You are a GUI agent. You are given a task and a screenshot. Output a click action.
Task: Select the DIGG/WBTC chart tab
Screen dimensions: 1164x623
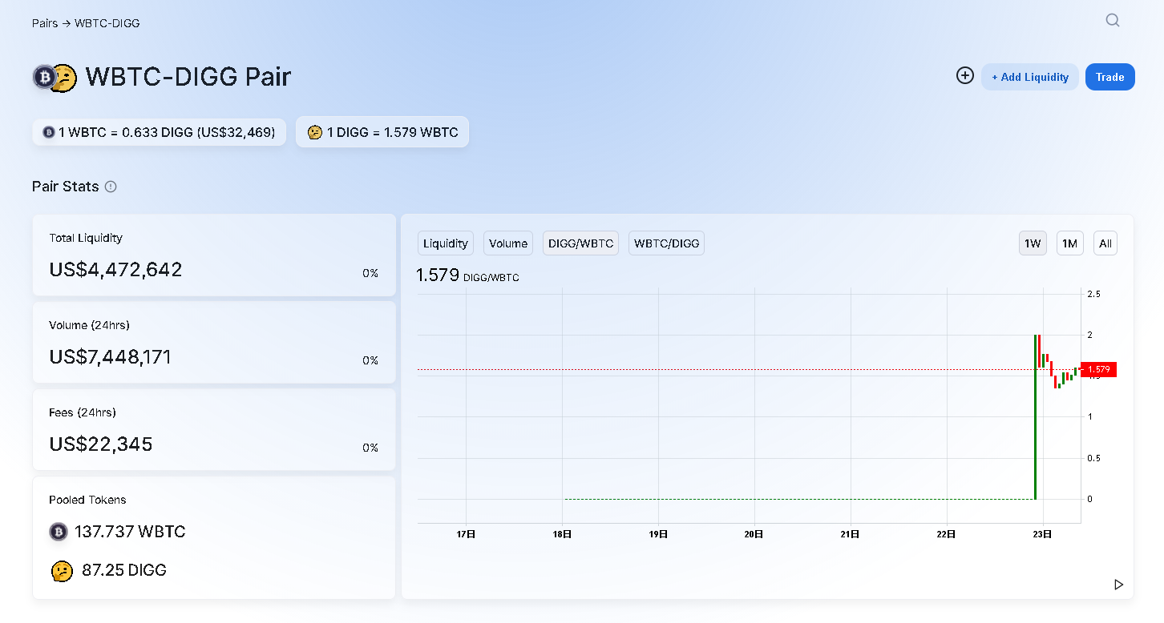[581, 243]
